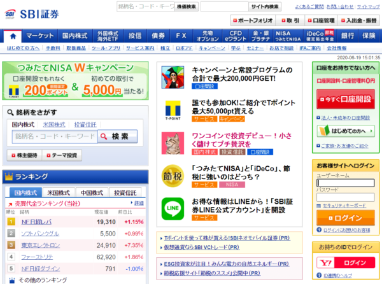Screen dimensions: 382x284
Task: Focus the ユーザーネーム input field
Action: click(344, 183)
